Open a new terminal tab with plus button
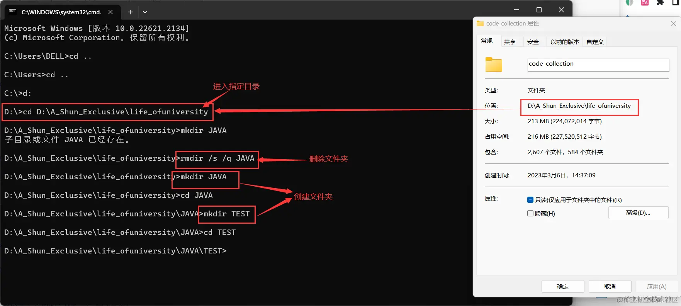This screenshot has height=306, width=681. click(x=131, y=12)
